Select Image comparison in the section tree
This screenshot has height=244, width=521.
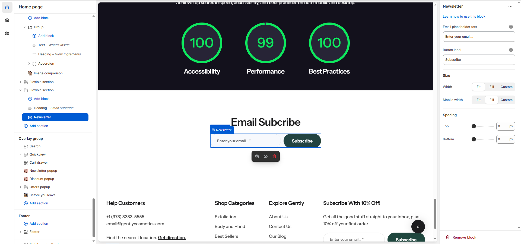point(48,73)
